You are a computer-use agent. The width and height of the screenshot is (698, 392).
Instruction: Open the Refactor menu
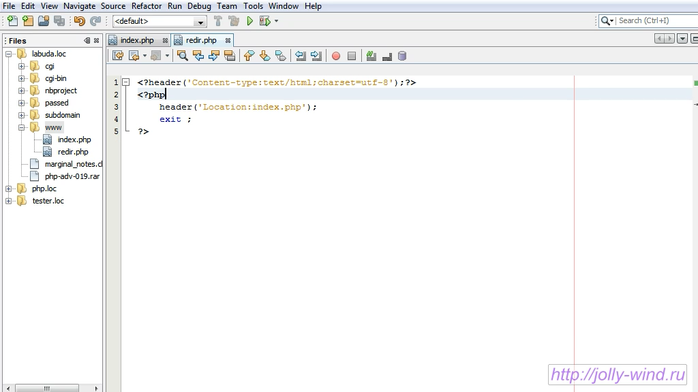pyautogui.click(x=147, y=6)
